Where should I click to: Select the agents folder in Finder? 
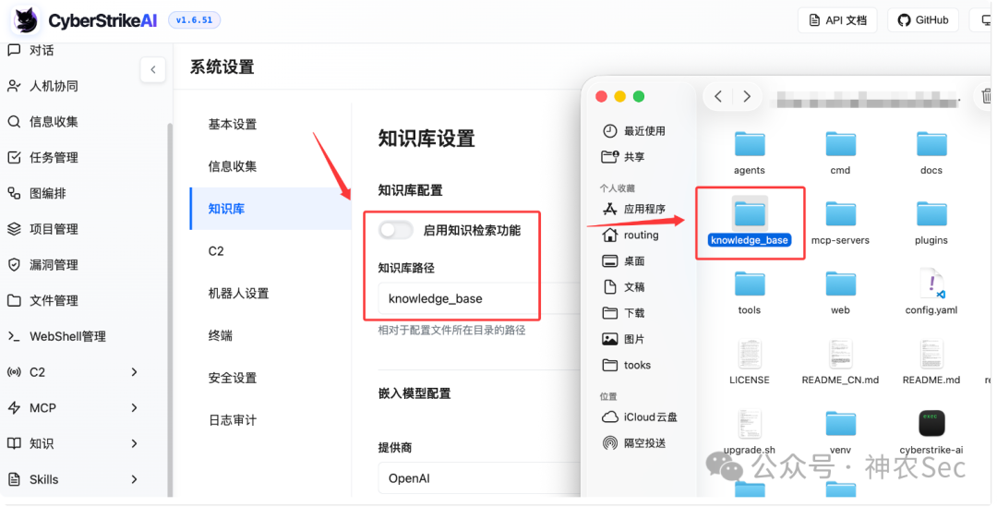click(x=750, y=144)
